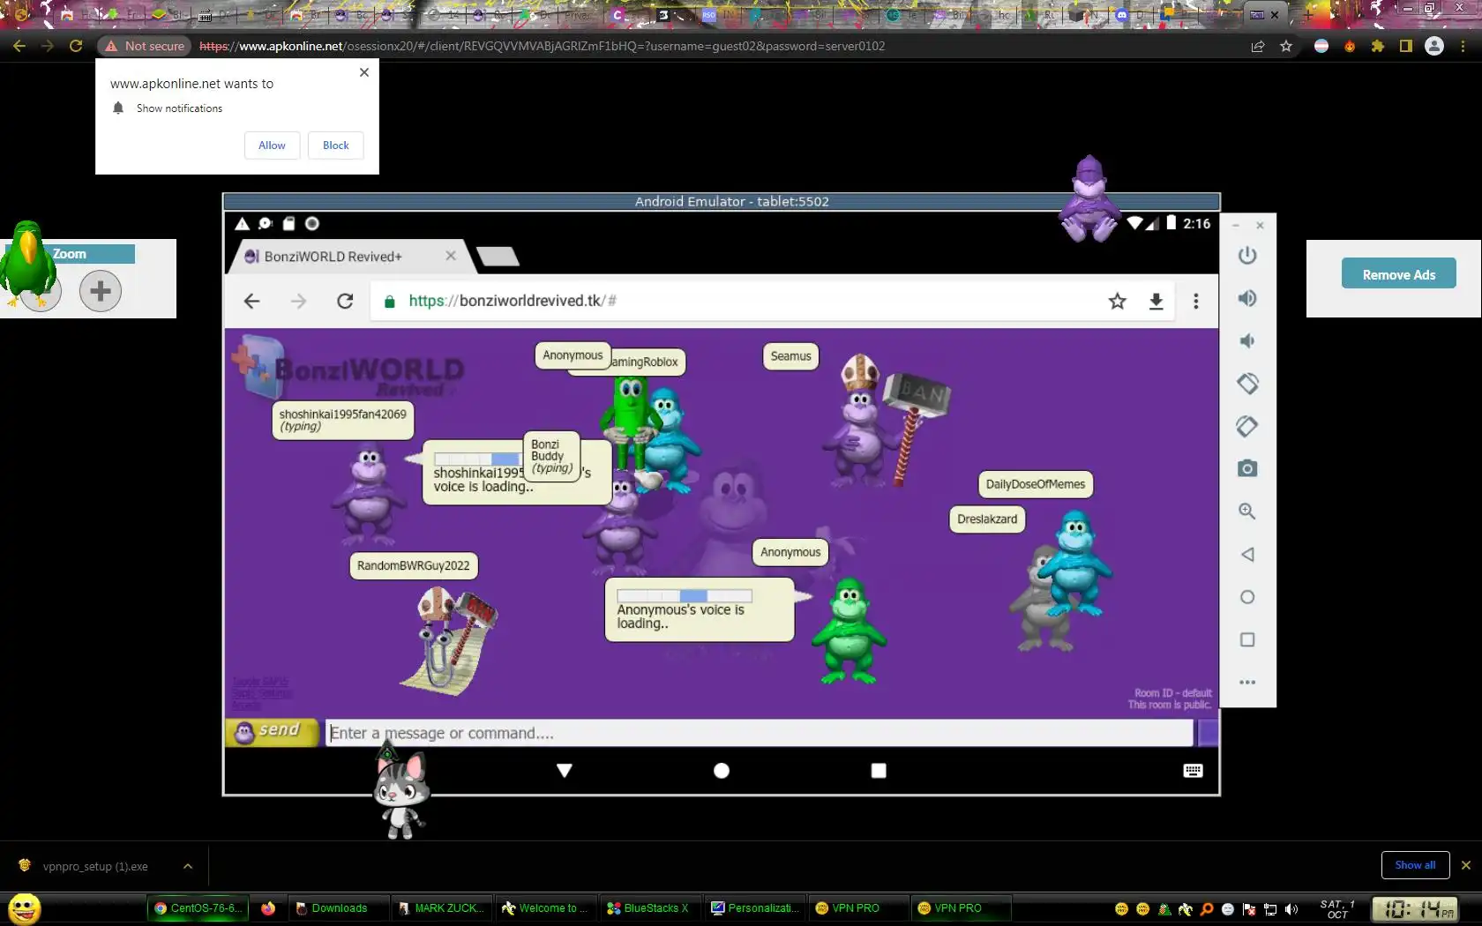Expand vpnpro_setup download options chevron

(188, 866)
